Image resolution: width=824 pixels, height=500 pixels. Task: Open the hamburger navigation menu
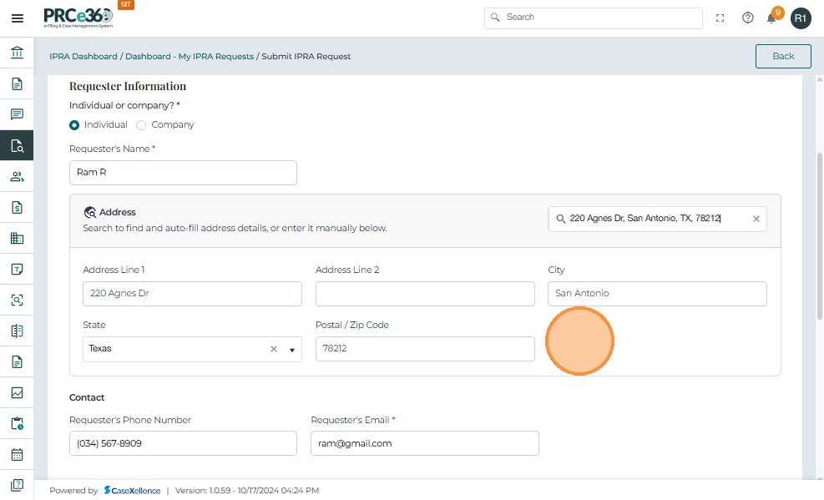tap(17, 18)
